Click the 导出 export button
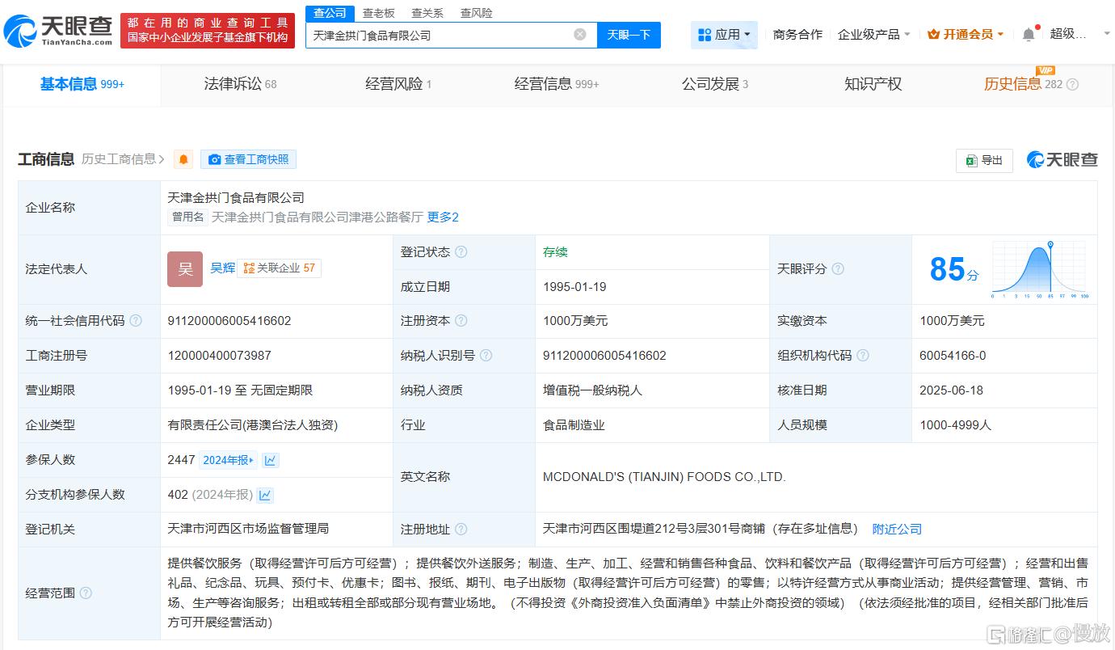 [x=984, y=160]
